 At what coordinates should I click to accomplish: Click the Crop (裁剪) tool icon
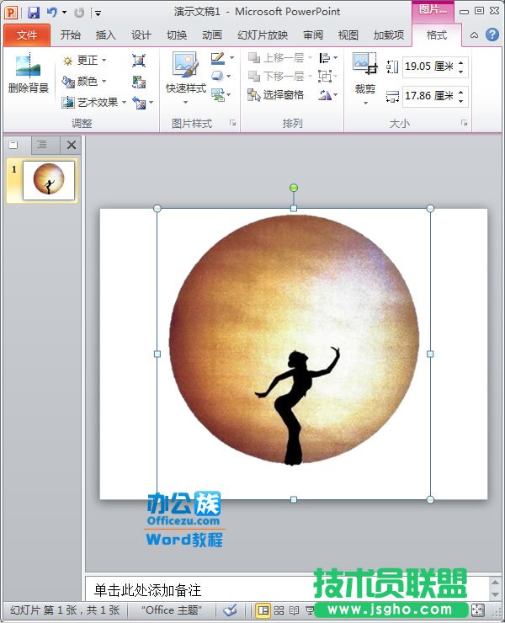364,74
